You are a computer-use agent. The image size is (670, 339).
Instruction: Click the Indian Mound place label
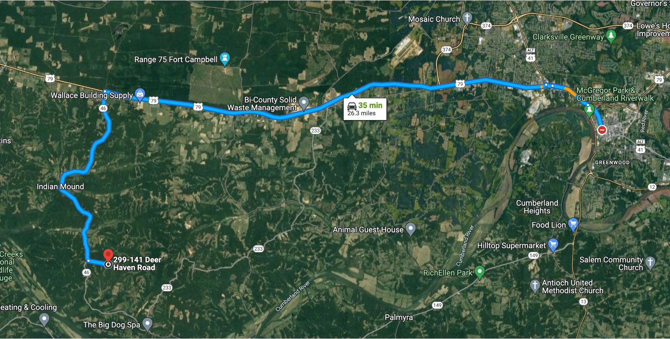tap(60, 187)
